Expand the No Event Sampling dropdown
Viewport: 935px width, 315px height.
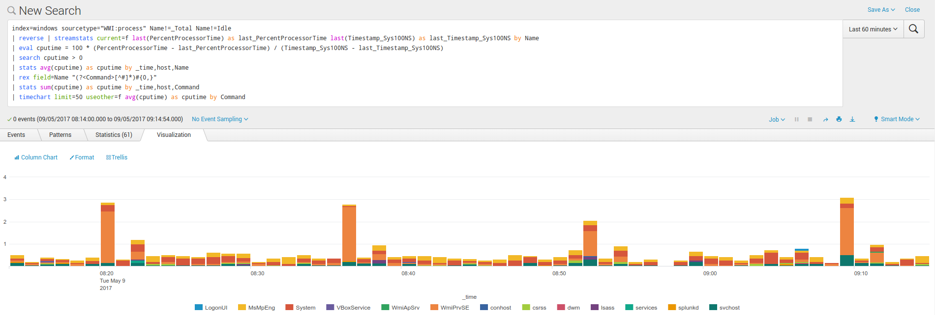click(x=220, y=119)
